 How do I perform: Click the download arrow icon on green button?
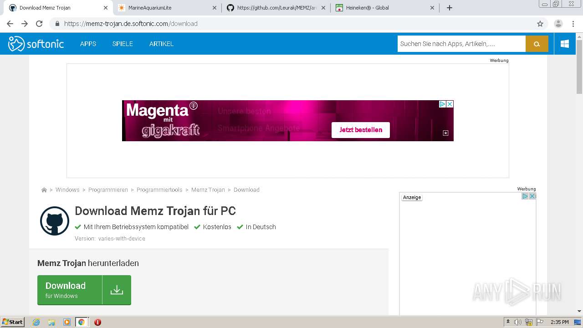tap(117, 290)
